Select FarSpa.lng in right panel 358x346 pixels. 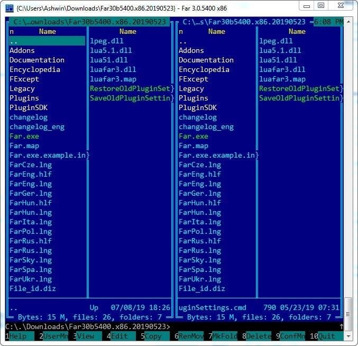200,270
